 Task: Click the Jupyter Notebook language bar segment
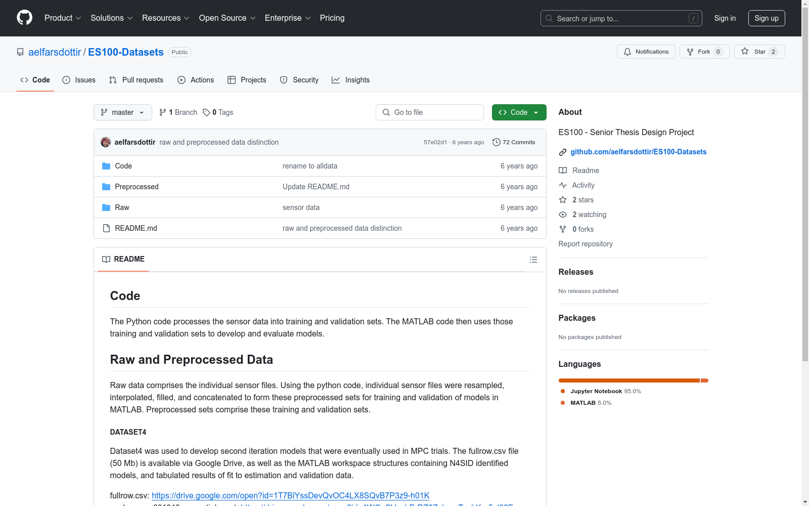pos(629,381)
